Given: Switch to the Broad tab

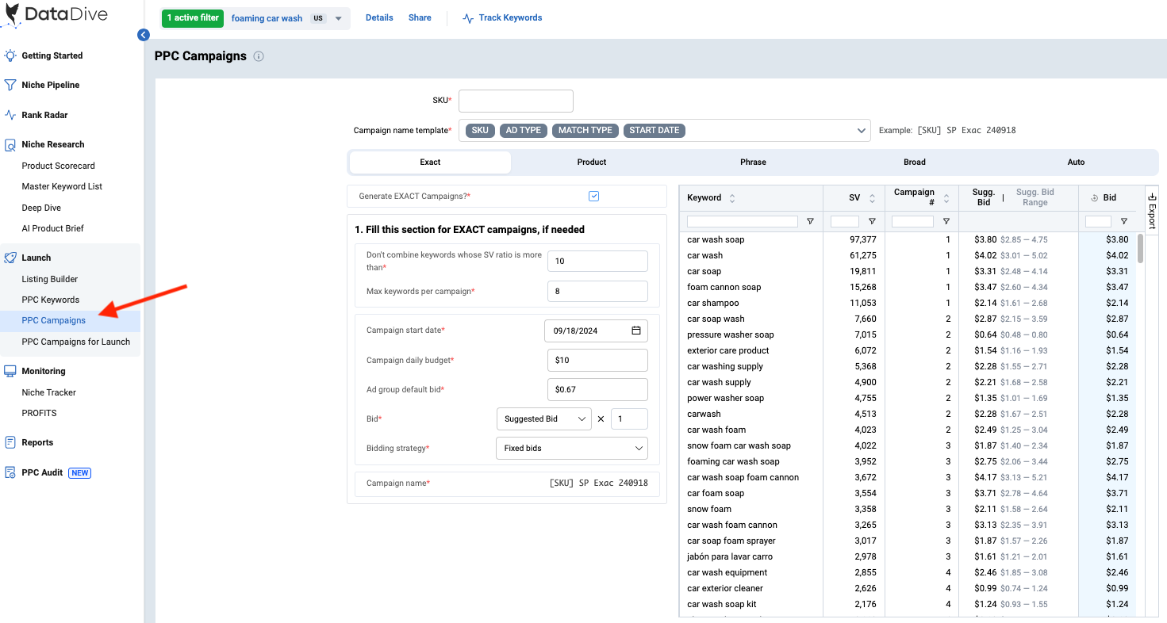Looking at the screenshot, I should 915,162.
